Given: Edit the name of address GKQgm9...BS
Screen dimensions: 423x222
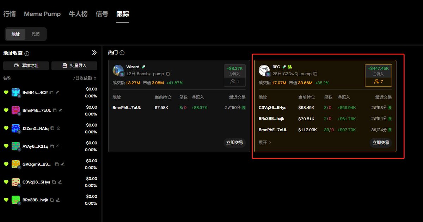Looking at the screenshot, I should point(63,164).
